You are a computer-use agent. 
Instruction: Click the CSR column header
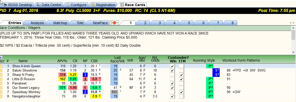tap(94, 61)
